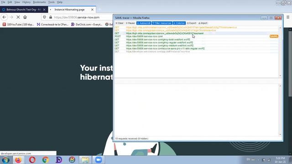Click the orange SAML badge
Screen dimensions: 292x164
[x=274, y=36]
